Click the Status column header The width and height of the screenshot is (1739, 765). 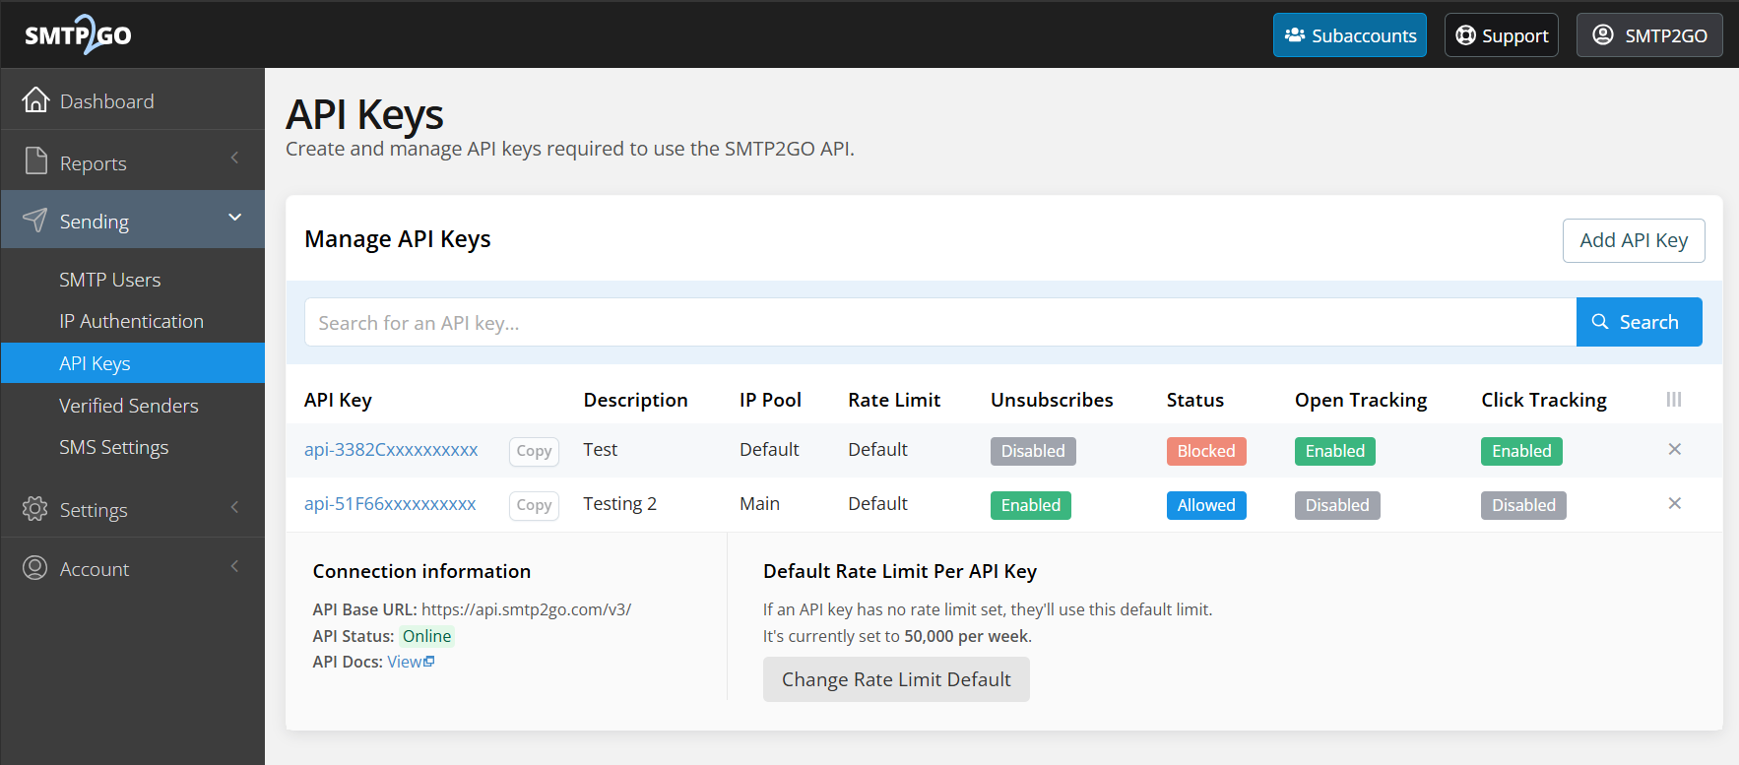tap(1195, 400)
